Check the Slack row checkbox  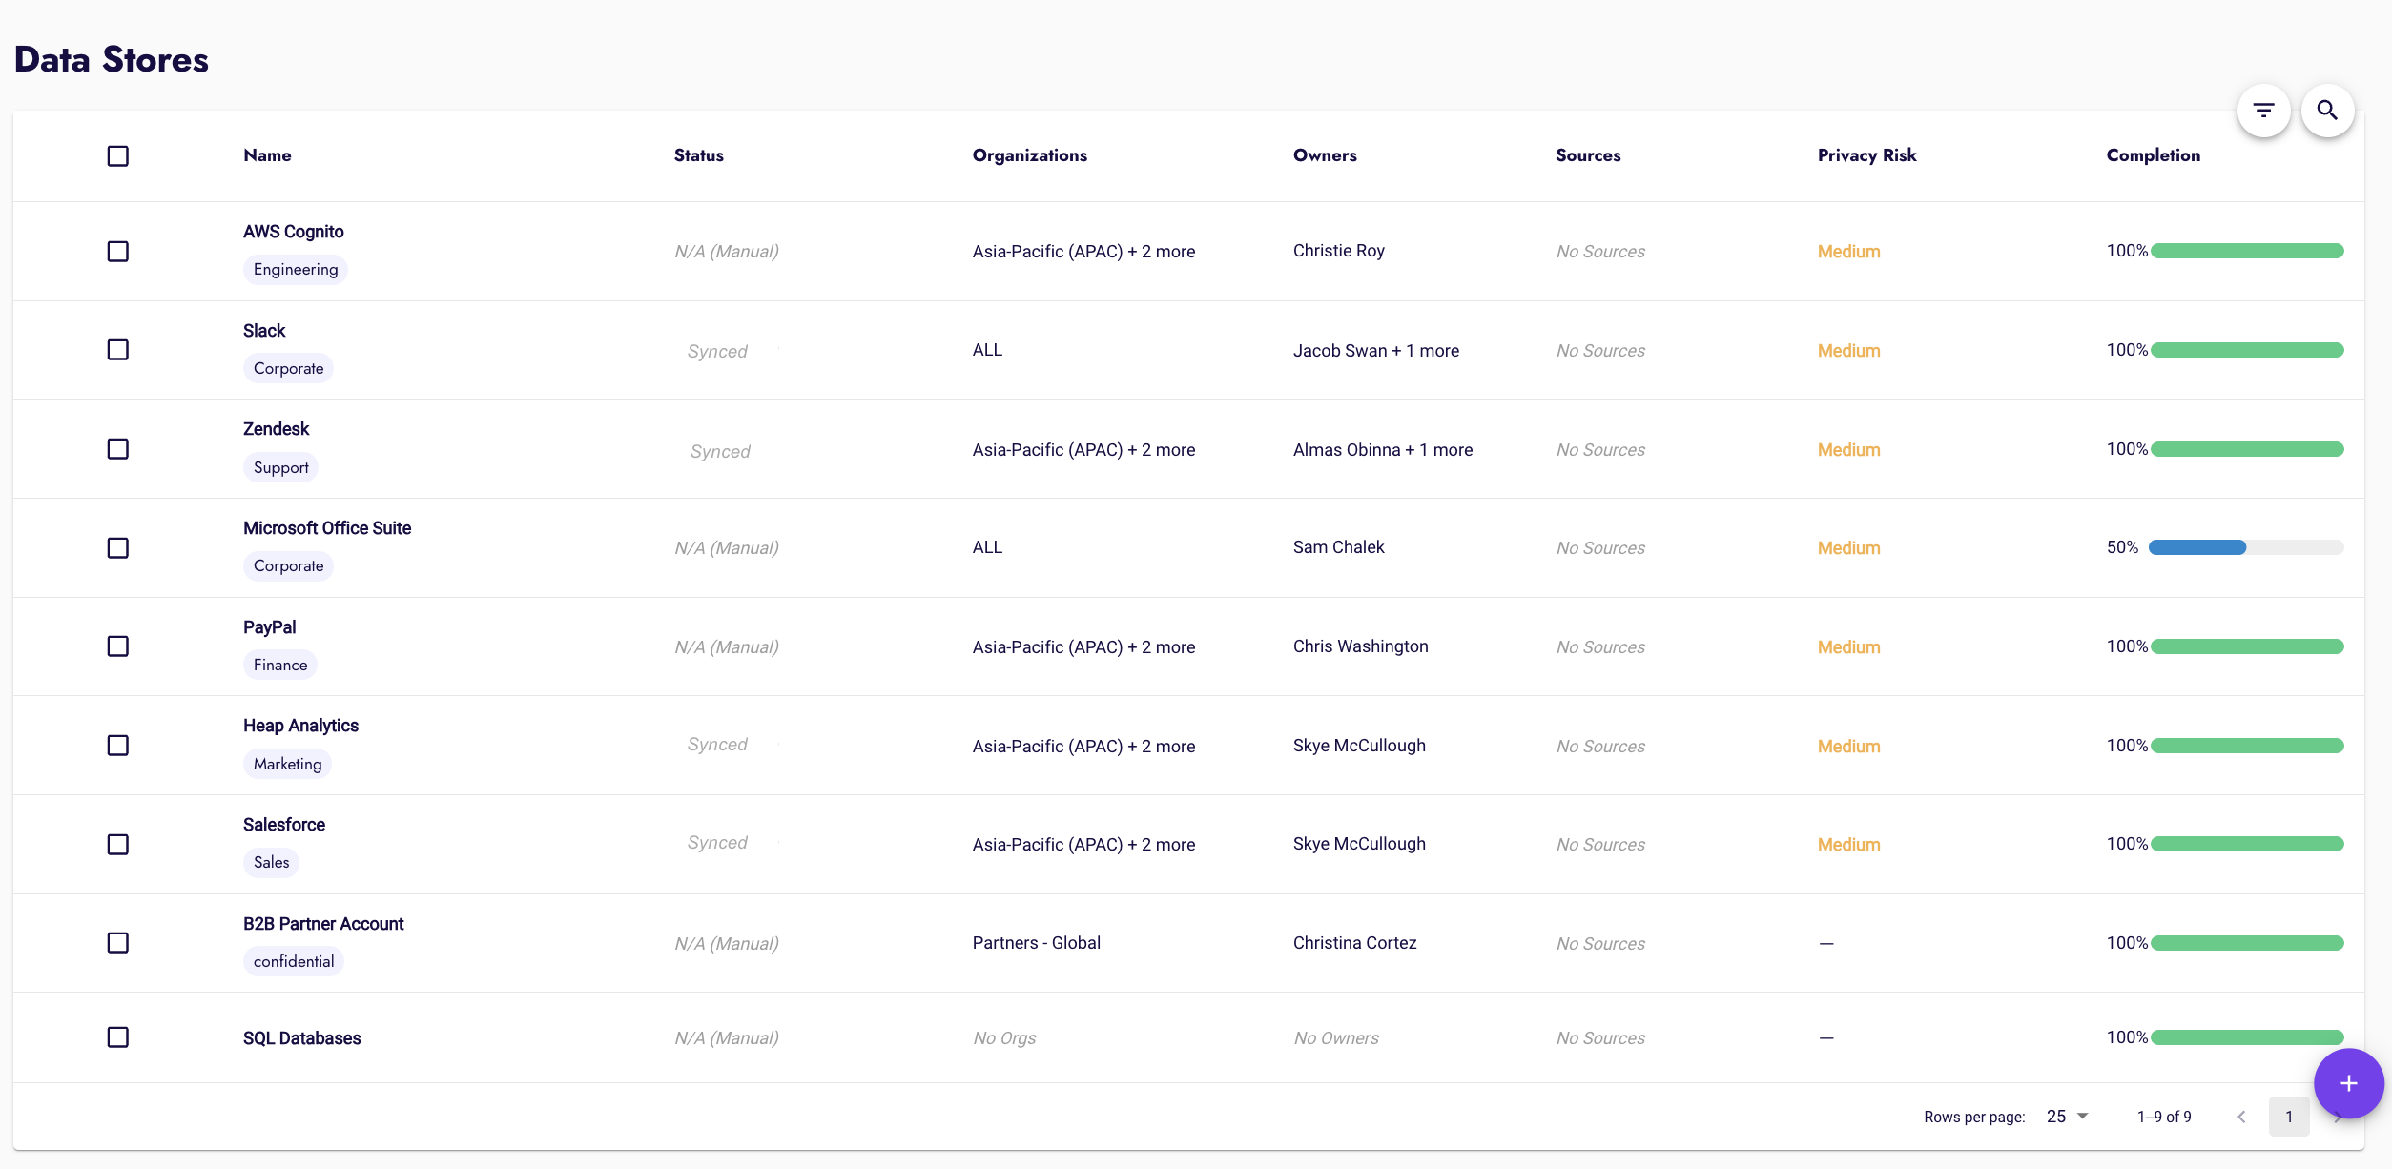coord(118,350)
